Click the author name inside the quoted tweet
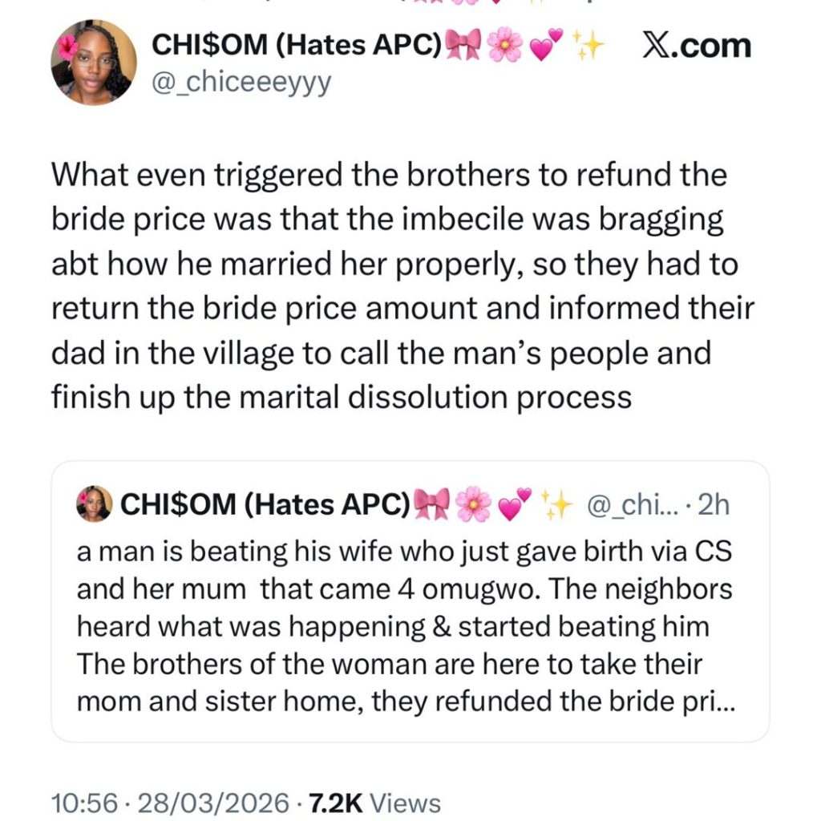821x821 pixels. (x=263, y=504)
